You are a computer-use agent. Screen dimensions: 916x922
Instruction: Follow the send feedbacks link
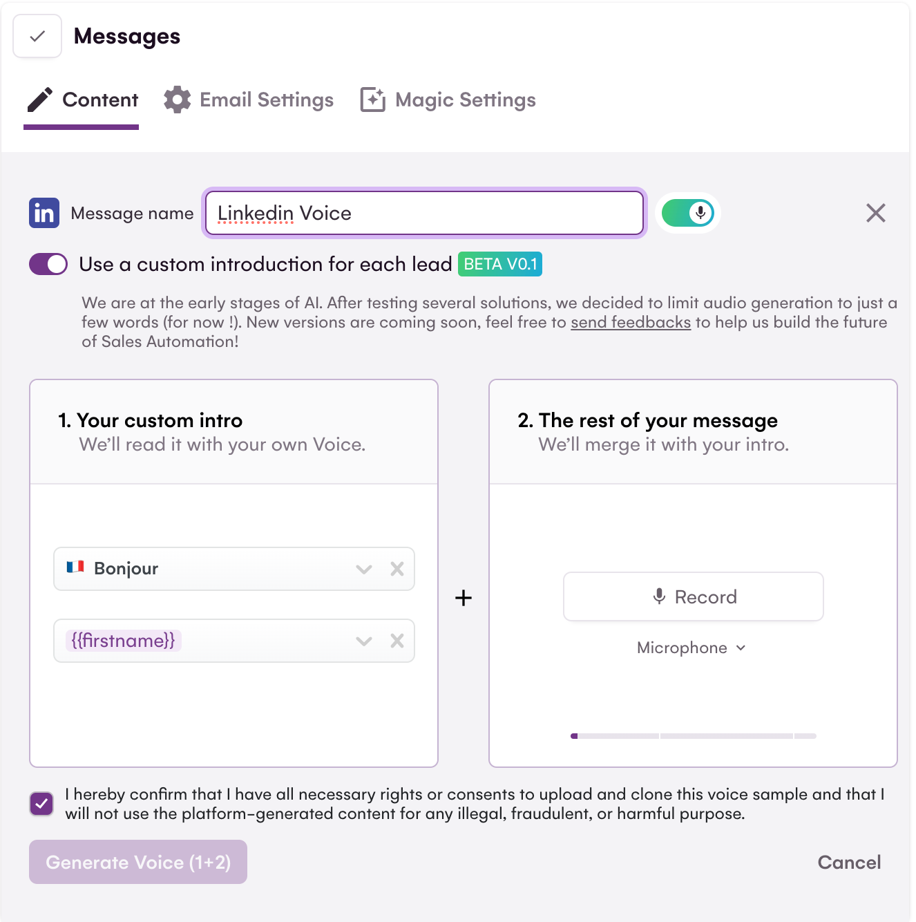click(x=630, y=322)
